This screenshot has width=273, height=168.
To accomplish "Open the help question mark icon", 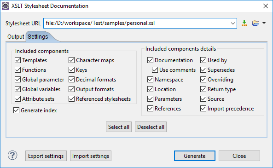I will point(12,155).
